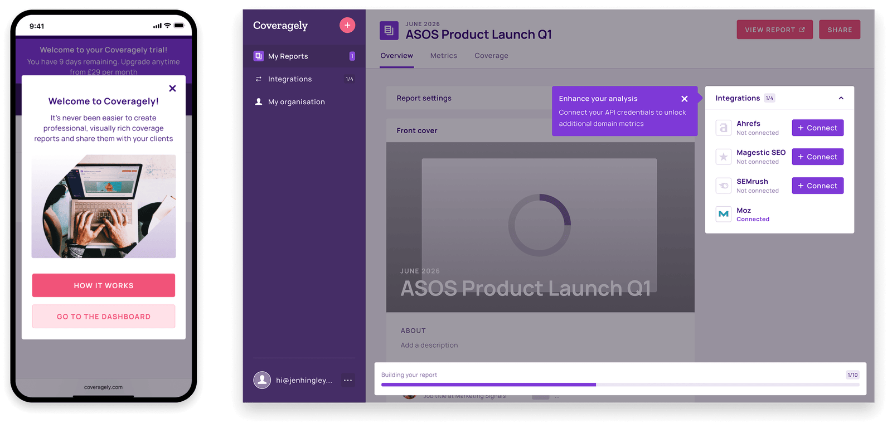The height and width of the screenshot is (428, 892).
Task: Click the Coveragely logo in sidebar
Action: 280,26
